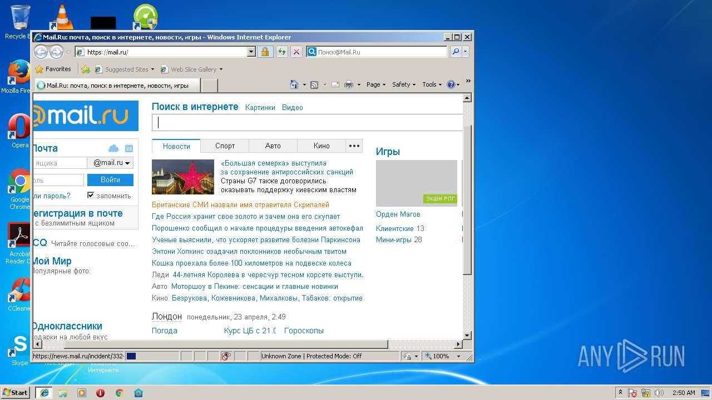Click the Войти login button
712x400 pixels.
111,179
